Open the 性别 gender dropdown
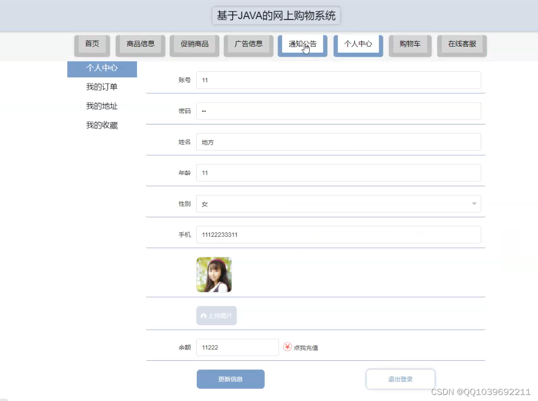538x401 pixels. click(473, 204)
